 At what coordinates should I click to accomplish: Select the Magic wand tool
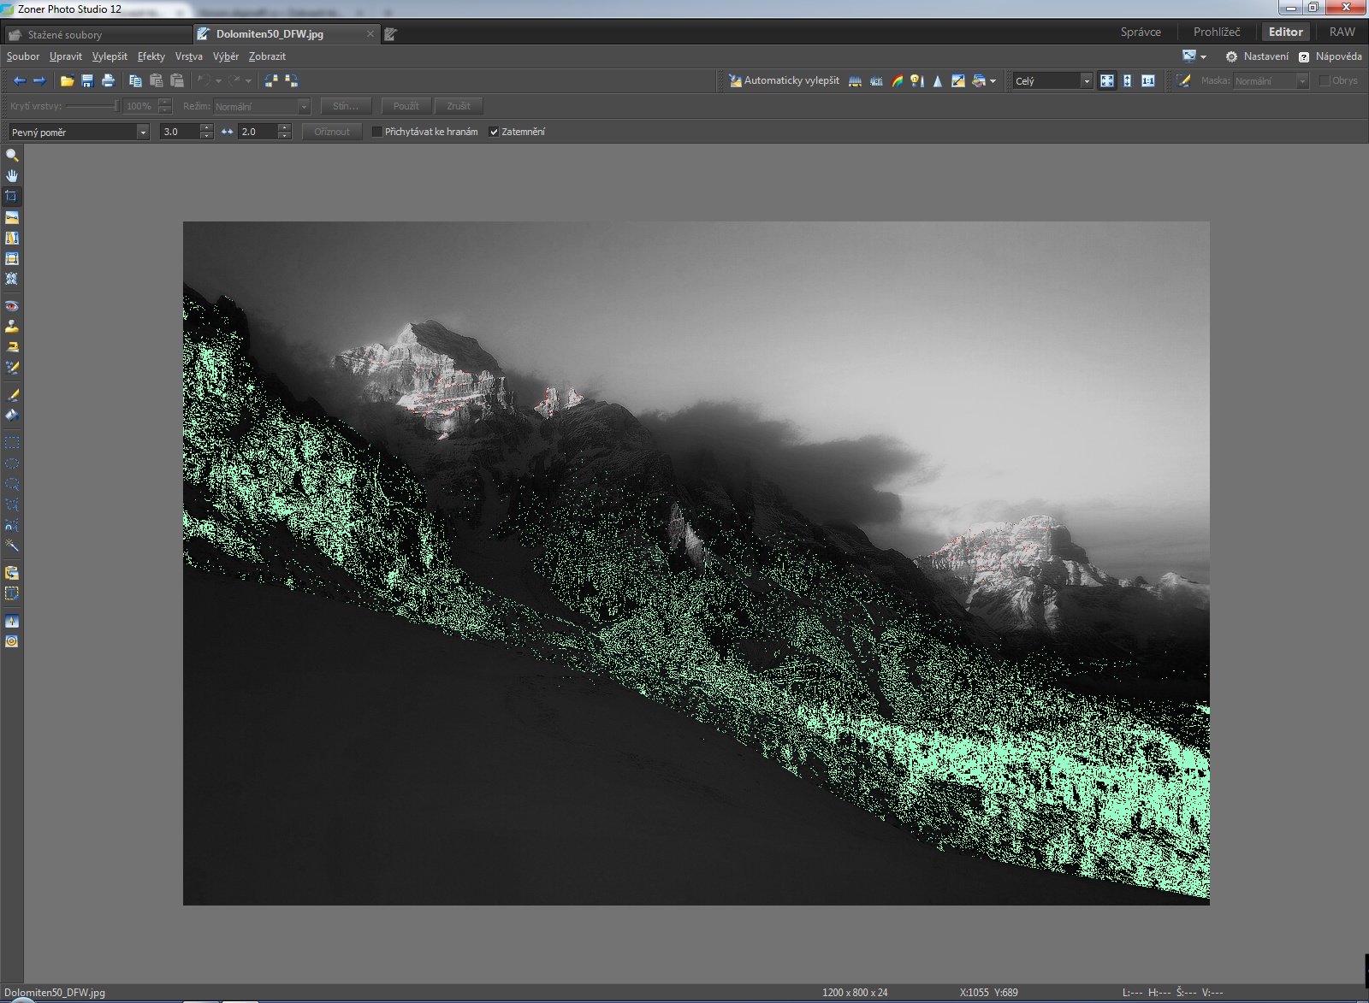click(12, 546)
